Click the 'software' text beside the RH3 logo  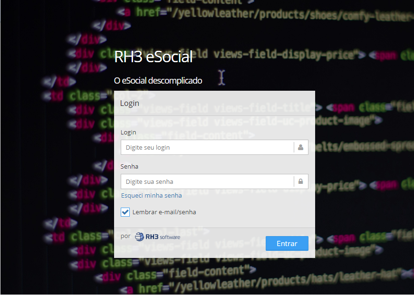point(170,237)
